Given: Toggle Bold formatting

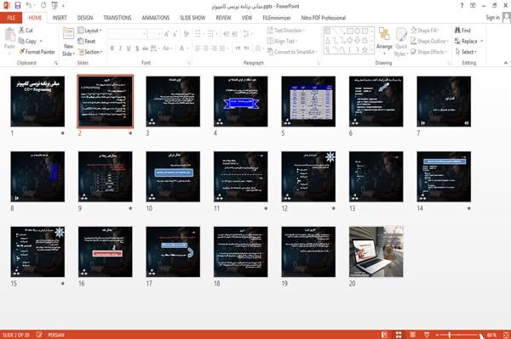Looking at the screenshot, I should pos(112,48).
